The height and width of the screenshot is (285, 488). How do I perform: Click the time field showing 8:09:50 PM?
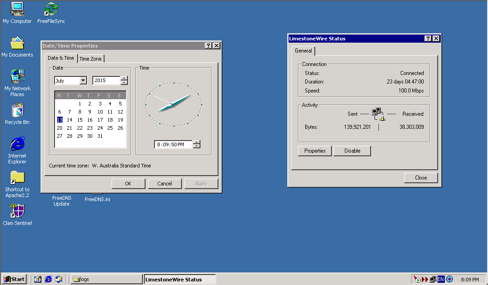(173, 145)
